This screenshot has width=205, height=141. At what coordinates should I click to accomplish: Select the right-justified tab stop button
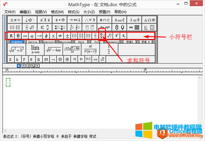[x=28, y=66]
